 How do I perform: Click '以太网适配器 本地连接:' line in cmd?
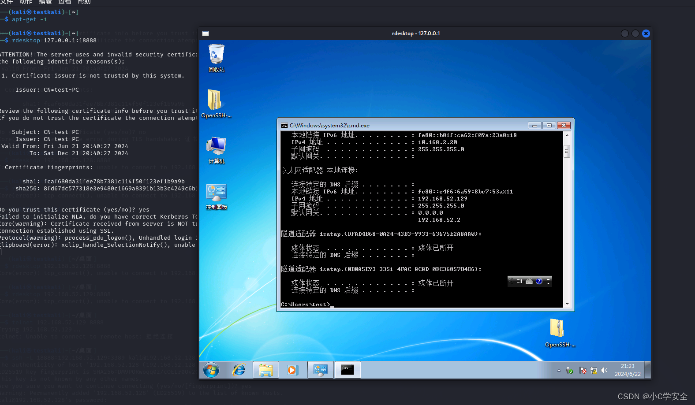pos(320,171)
